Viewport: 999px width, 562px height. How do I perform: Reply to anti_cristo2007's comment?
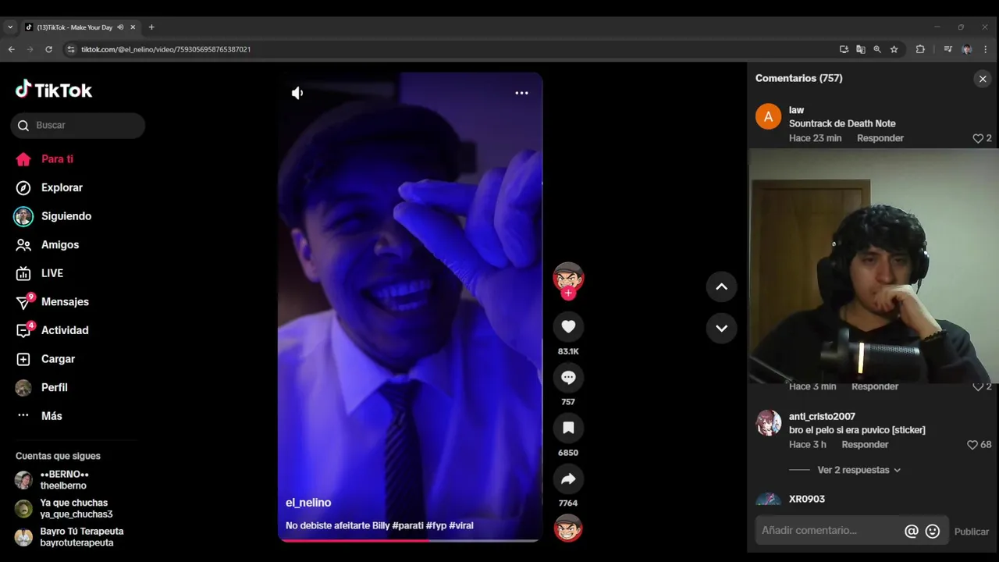(x=865, y=444)
